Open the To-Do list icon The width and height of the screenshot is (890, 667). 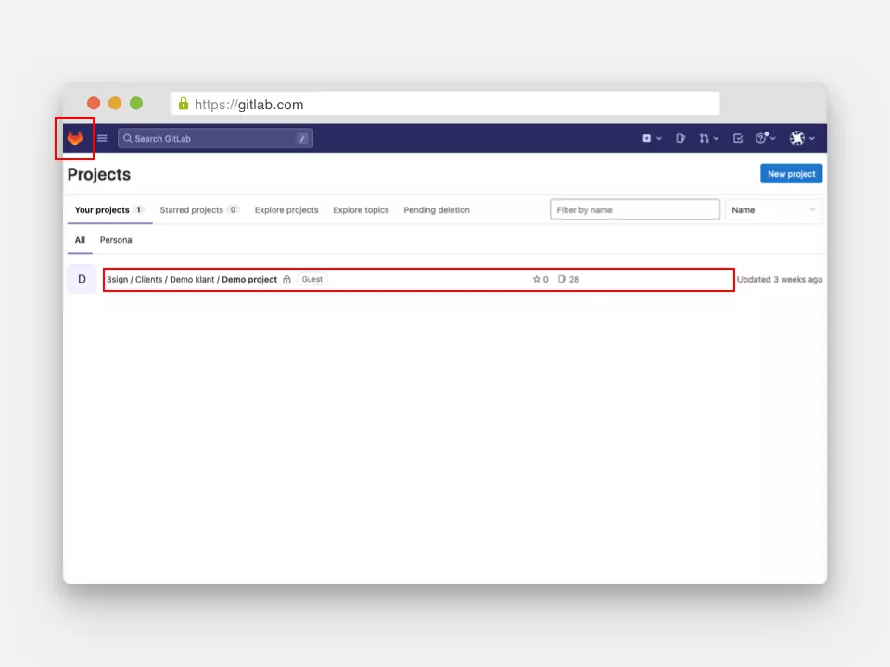point(738,138)
